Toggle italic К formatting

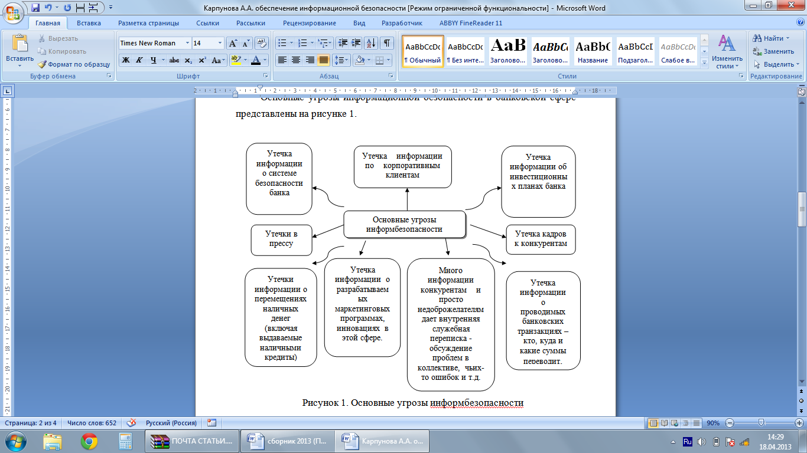tap(139, 60)
